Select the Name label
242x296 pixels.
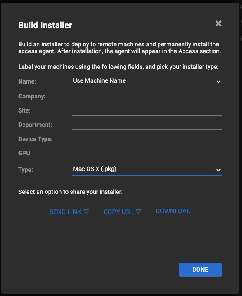pyautogui.click(x=27, y=81)
